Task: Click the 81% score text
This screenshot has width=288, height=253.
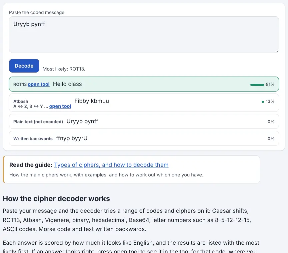Action: [270, 85]
